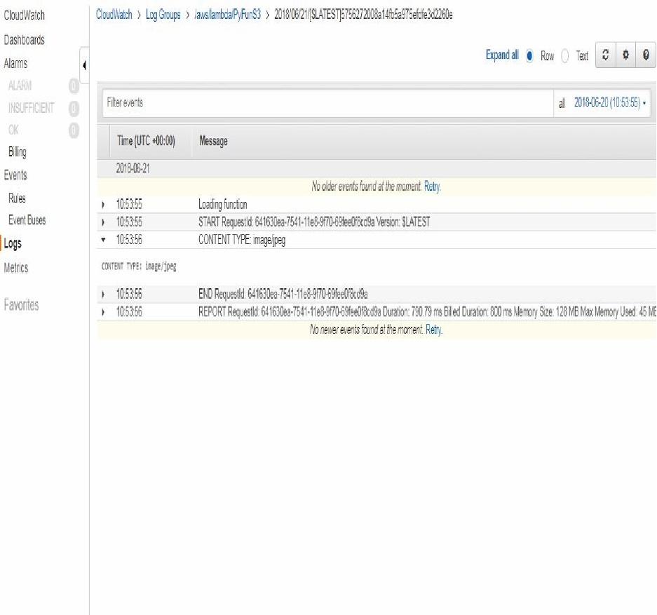Click the INSUFFICIENT state filter
The height and width of the screenshot is (615, 657).
[x=31, y=108]
